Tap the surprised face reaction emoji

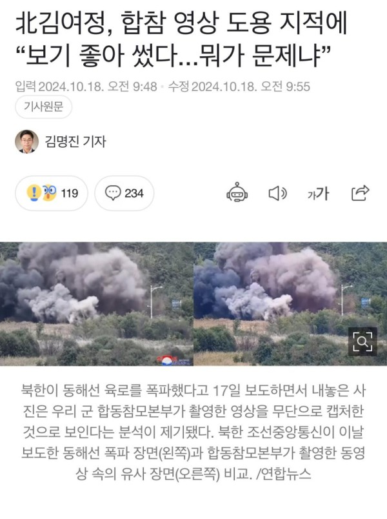pos(49,192)
